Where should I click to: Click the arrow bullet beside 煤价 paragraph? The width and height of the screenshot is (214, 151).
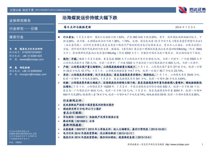click(x=59, y=58)
